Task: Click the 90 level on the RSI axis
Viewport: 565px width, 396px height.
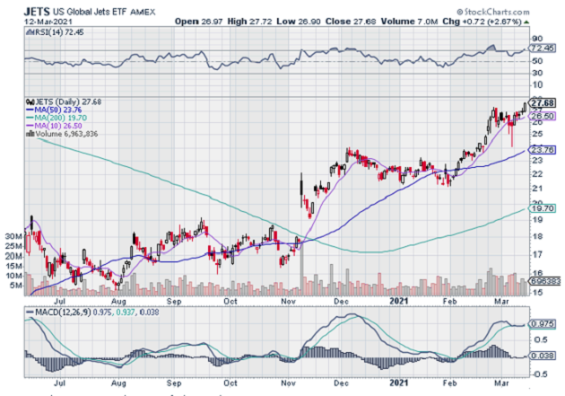Action: pyautogui.click(x=537, y=39)
